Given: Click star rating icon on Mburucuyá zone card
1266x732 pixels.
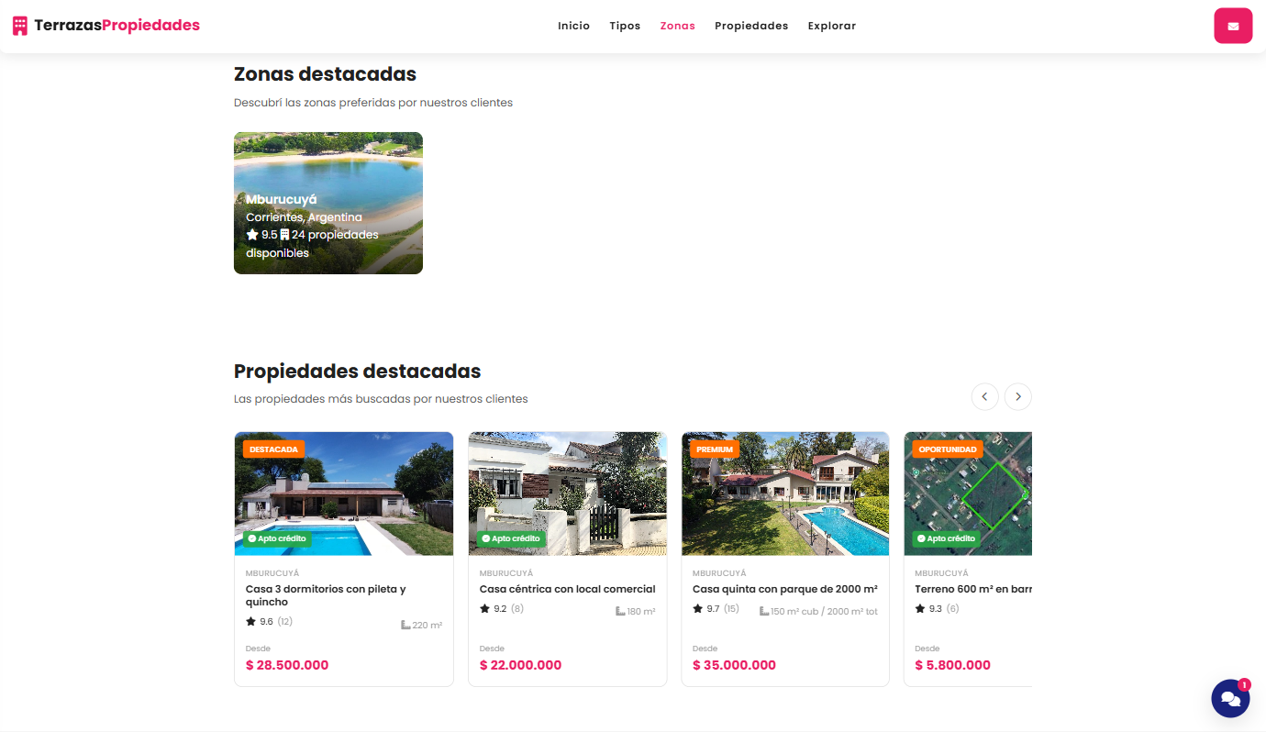Looking at the screenshot, I should click(252, 235).
